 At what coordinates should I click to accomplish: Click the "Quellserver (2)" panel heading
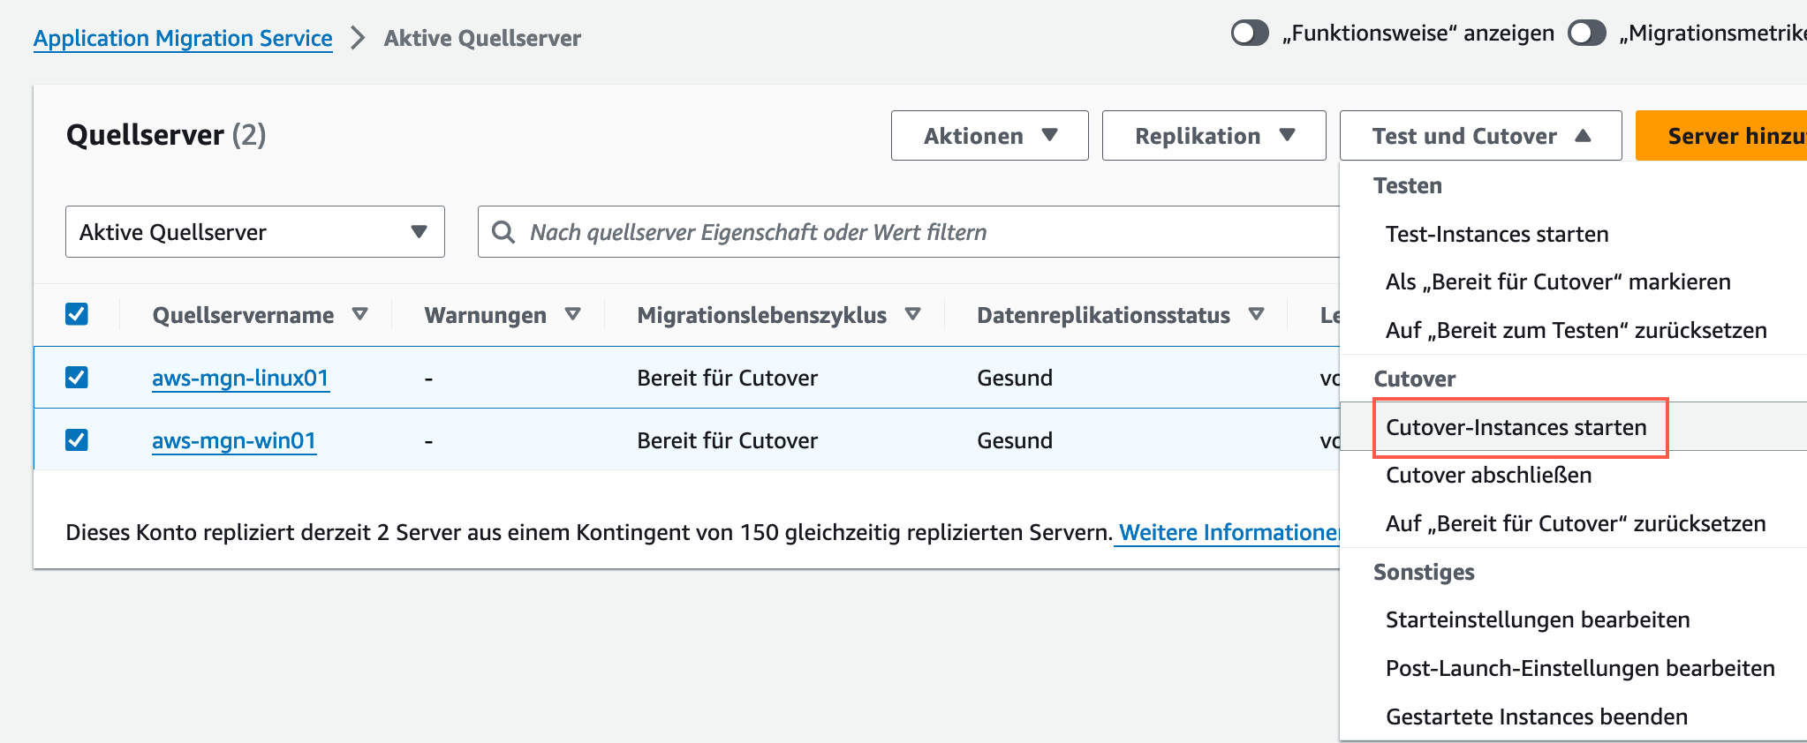tap(166, 135)
